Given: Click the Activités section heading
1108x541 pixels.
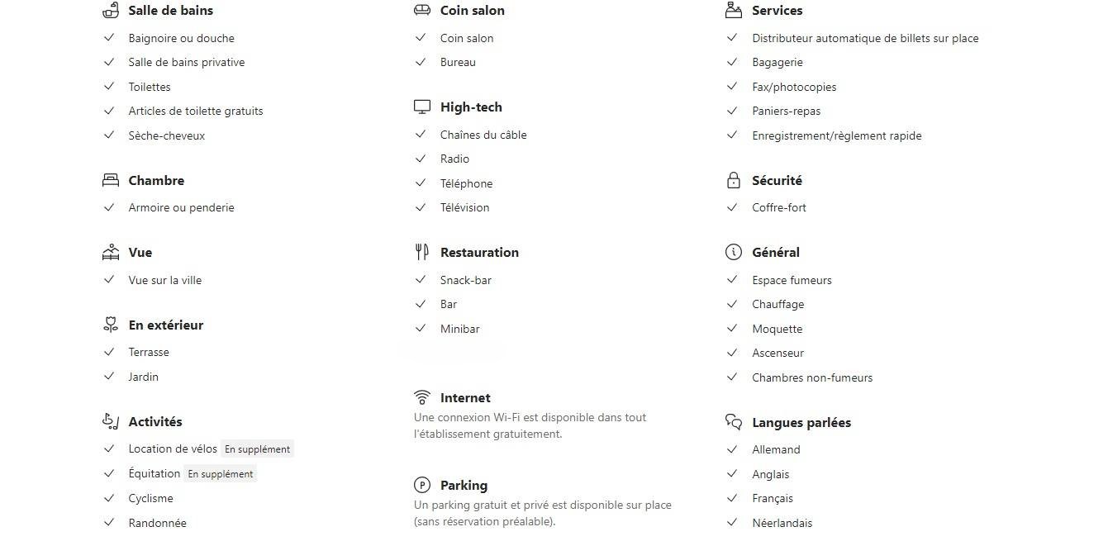Looking at the screenshot, I should tap(155, 422).
